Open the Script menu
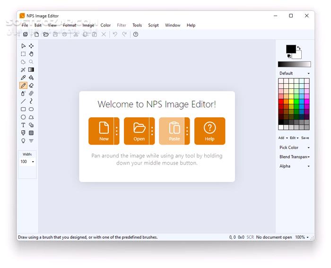This screenshot has height=268, width=331. pos(153,25)
